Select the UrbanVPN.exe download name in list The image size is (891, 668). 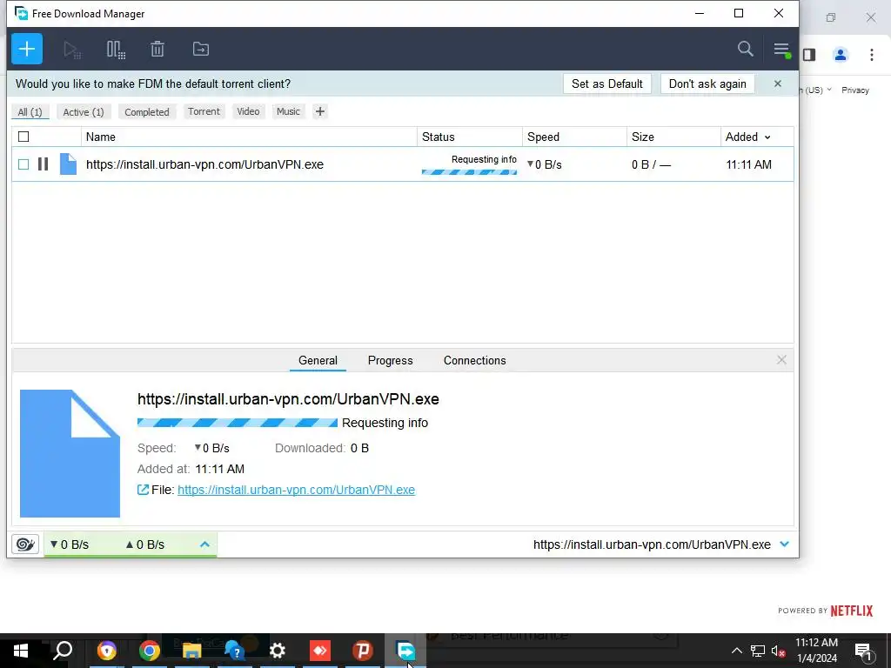[x=204, y=164]
